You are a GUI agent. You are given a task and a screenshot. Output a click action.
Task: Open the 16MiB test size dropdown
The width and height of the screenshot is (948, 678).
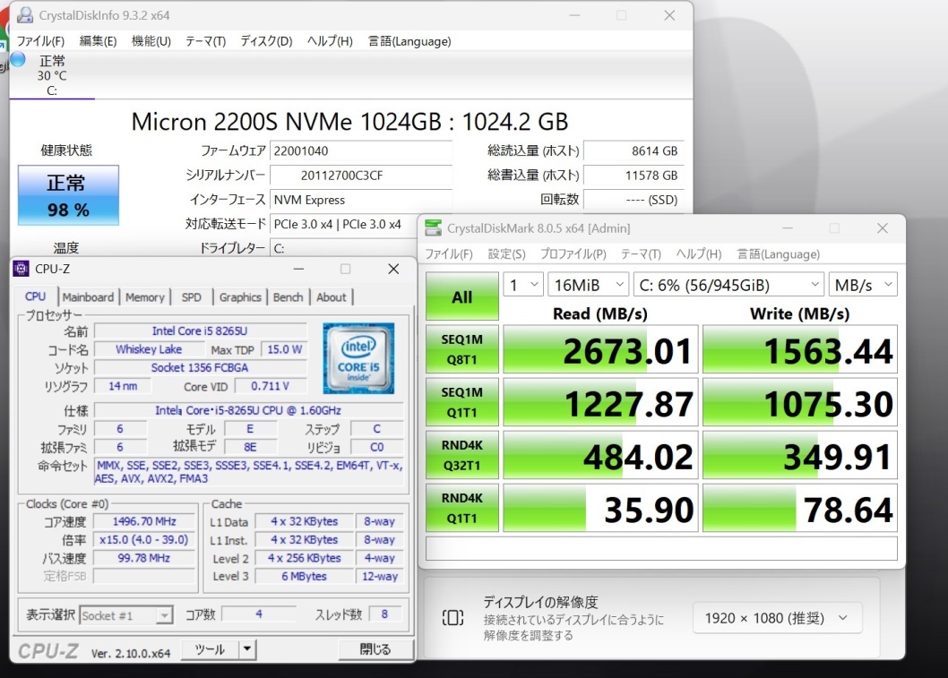point(589,285)
